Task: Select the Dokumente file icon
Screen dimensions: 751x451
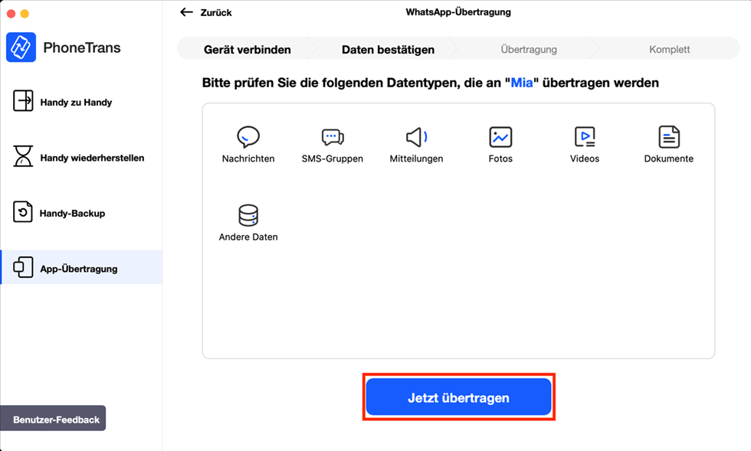Action: pyautogui.click(x=669, y=137)
